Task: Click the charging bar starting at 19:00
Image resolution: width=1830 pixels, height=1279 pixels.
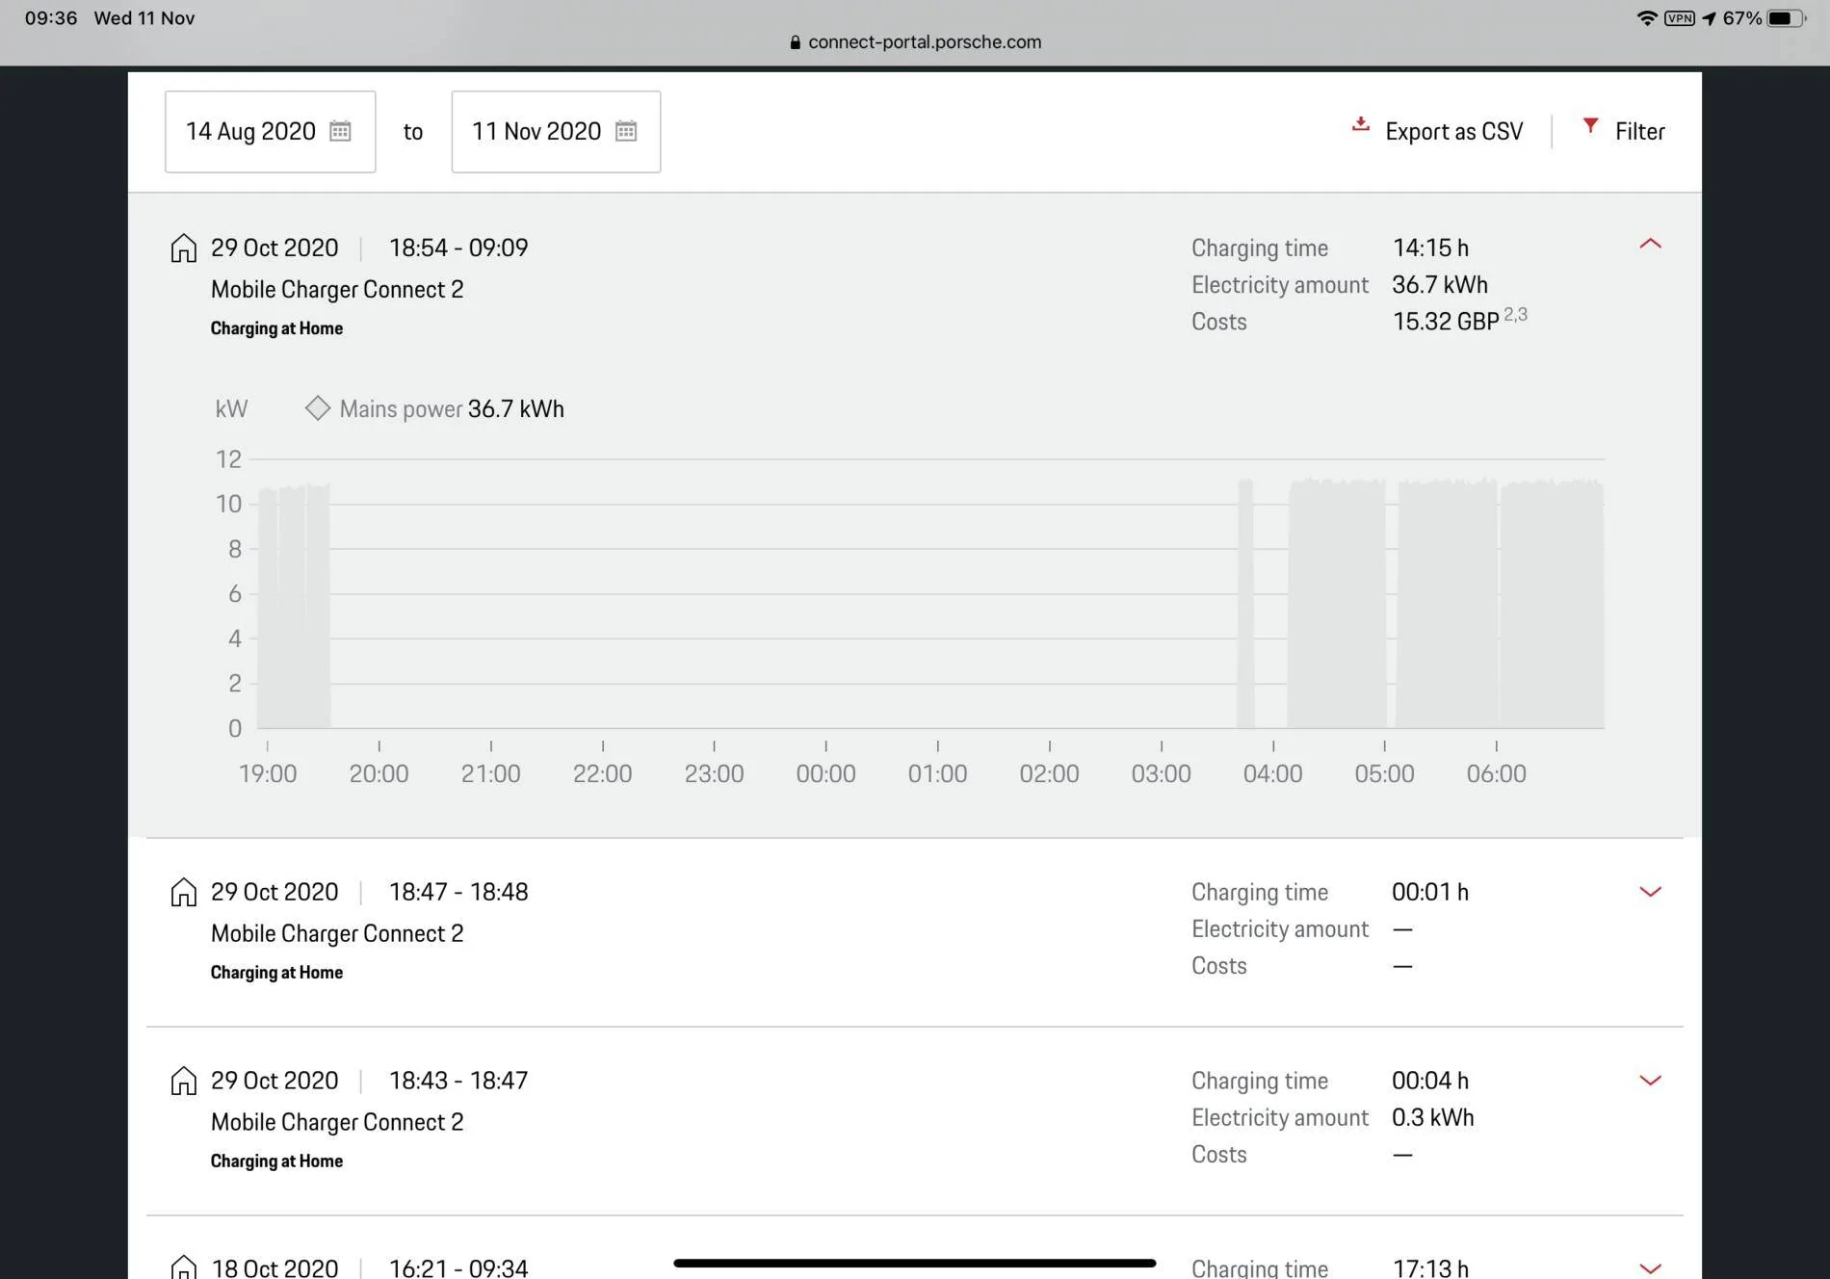Action: click(x=294, y=607)
